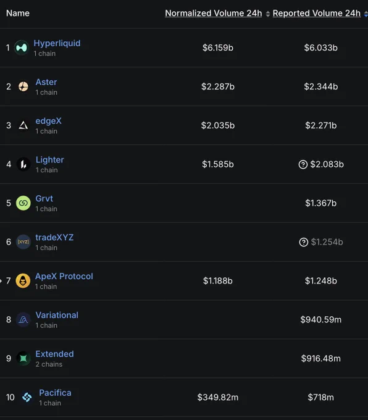The image size is (368, 420).
Task: Click the Normalized Volume 24h column header
Action: coord(214,13)
